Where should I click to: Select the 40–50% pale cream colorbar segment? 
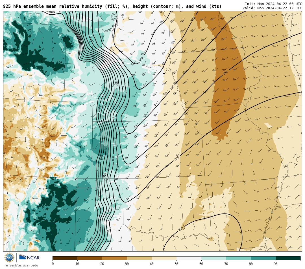tap(164, 258)
